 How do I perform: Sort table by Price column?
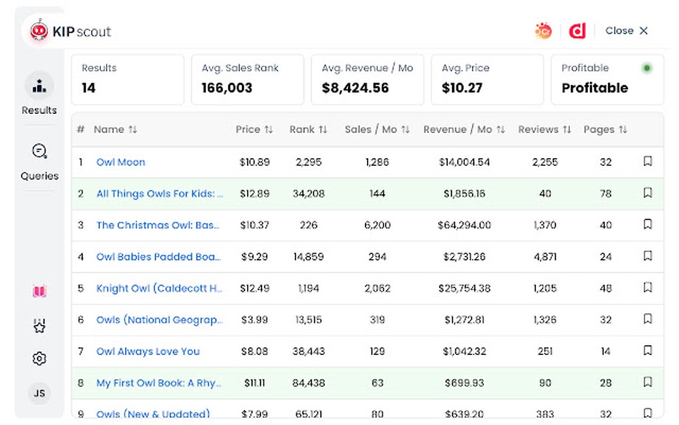[254, 130]
